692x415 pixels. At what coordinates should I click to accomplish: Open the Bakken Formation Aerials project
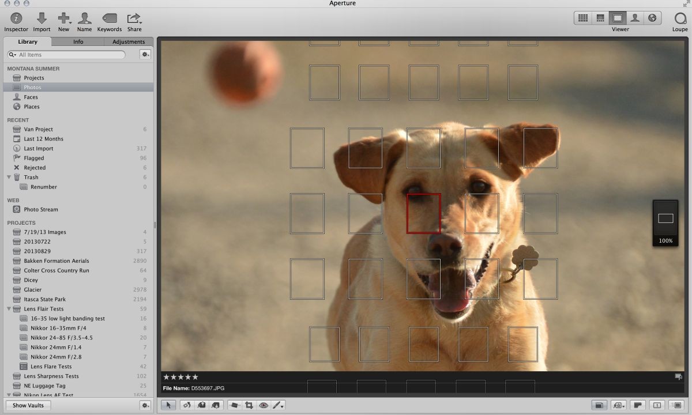[x=57, y=261]
